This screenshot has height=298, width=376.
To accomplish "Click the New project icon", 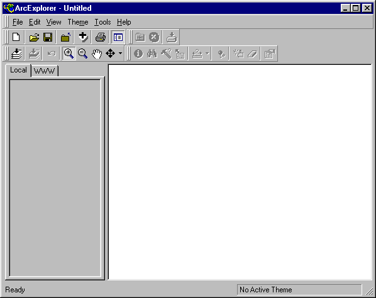I will (16, 37).
